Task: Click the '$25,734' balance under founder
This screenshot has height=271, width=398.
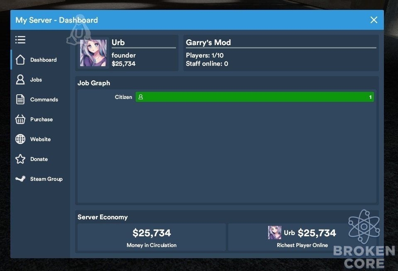Action: pyautogui.click(x=124, y=64)
